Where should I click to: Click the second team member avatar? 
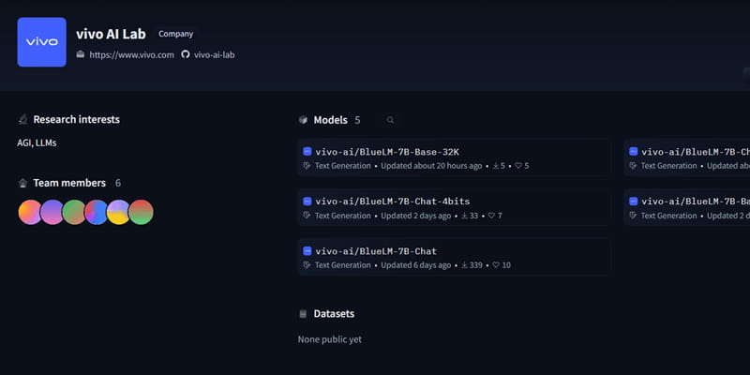[x=52, y=212]
